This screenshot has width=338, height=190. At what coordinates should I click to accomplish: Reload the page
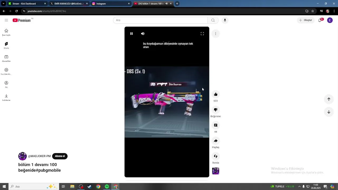click(16, 11)
